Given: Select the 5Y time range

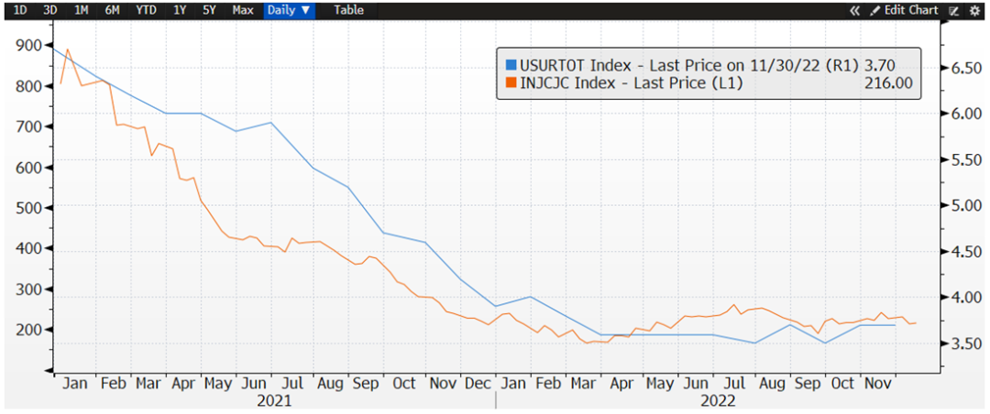Looking at the screenshot, I should coord(209,10).
